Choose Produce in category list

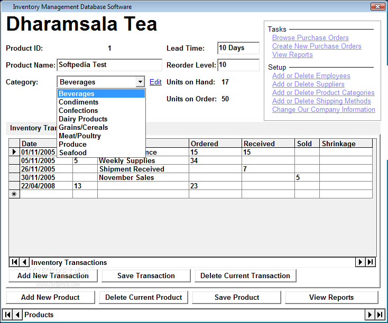101,144
